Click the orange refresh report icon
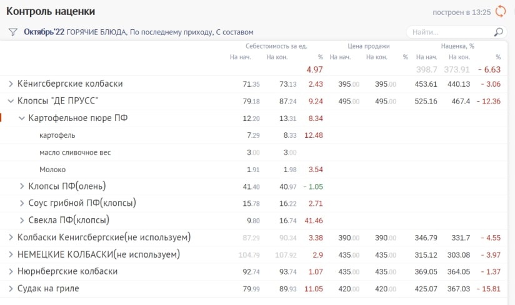 click(501, 11)
